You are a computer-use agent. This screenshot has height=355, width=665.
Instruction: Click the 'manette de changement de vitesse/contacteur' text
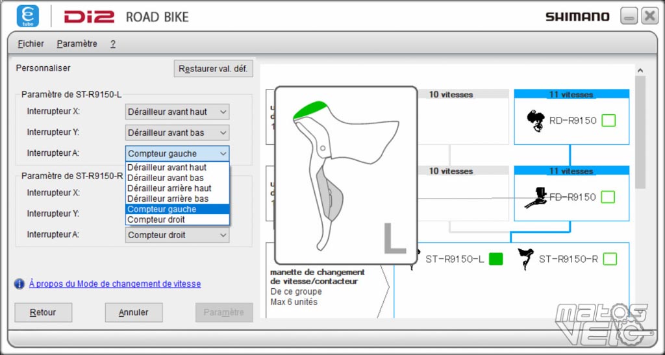[317, 276]
